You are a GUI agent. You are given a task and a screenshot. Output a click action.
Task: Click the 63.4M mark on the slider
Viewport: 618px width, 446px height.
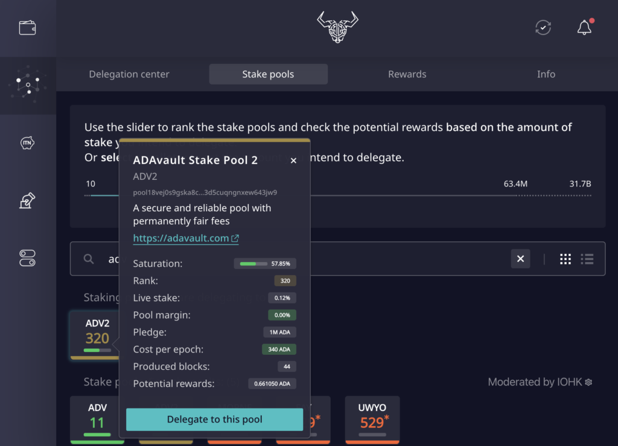(x=515, y=183)
